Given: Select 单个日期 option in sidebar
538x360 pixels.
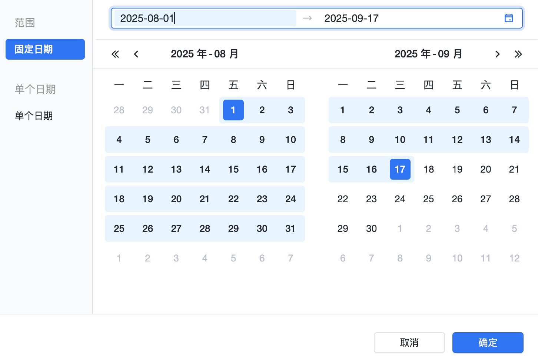Looking at the screenshot, I should (34, 116).
